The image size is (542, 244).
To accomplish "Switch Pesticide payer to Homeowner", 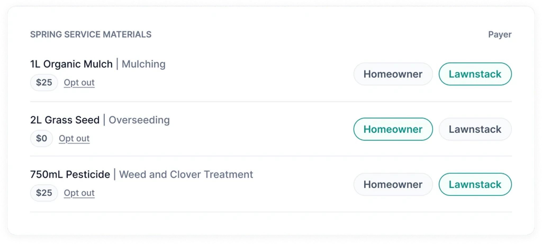I will (x=393, y=184).
